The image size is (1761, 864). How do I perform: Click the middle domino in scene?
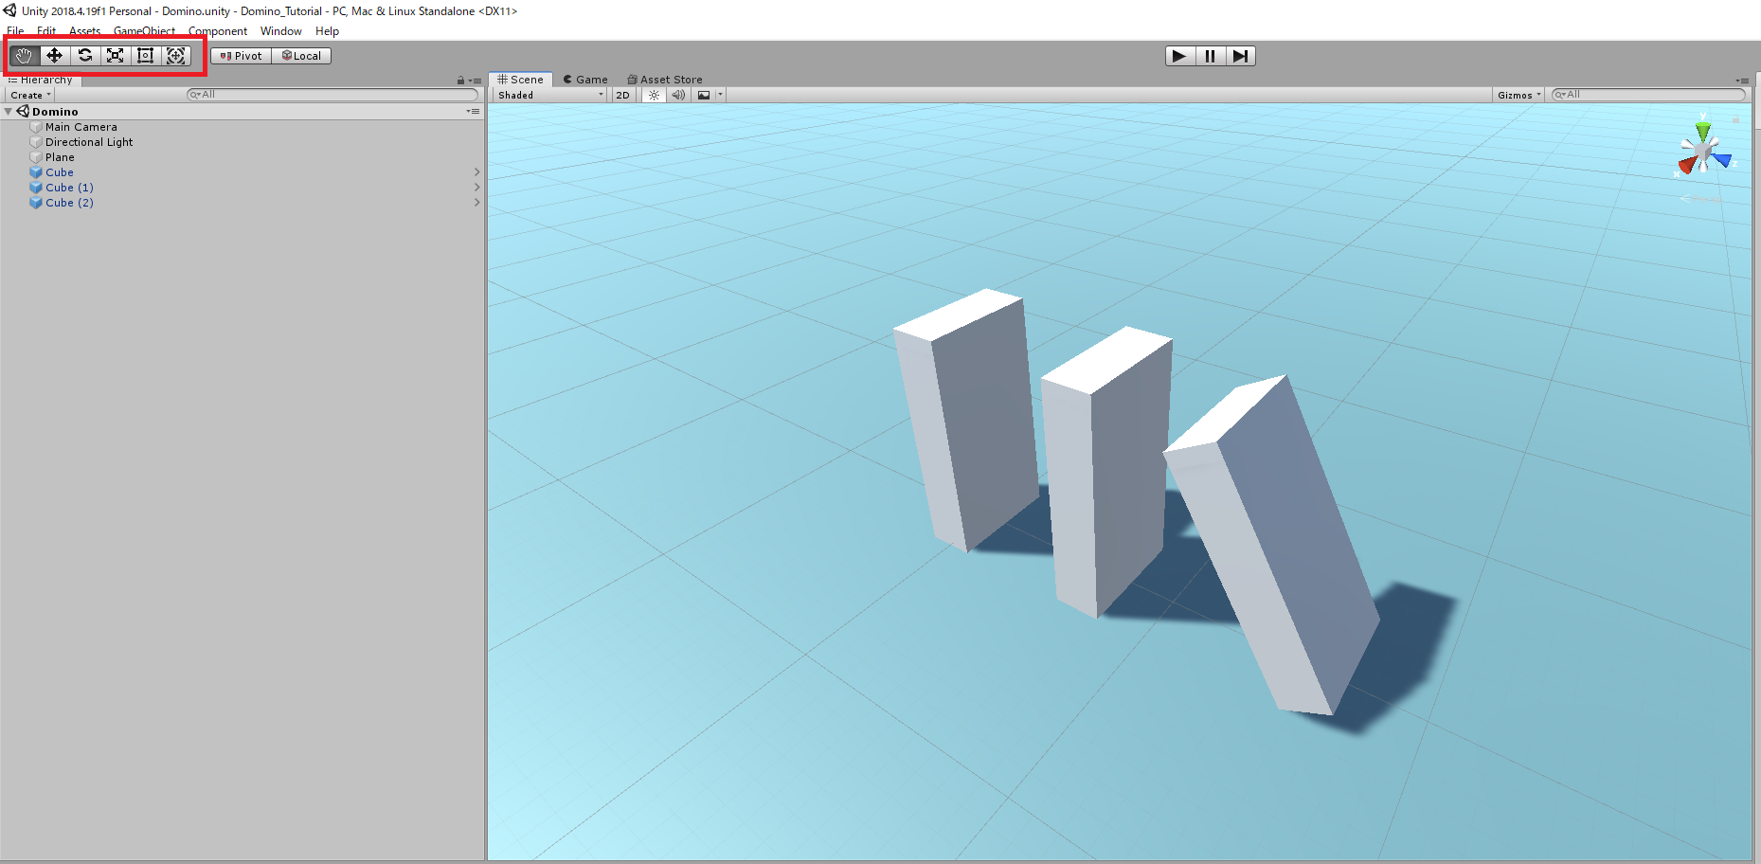tap(1105, 472)
